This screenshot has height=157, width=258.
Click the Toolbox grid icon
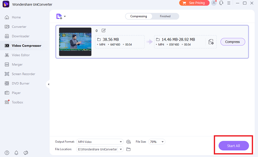tap(7, 102)
